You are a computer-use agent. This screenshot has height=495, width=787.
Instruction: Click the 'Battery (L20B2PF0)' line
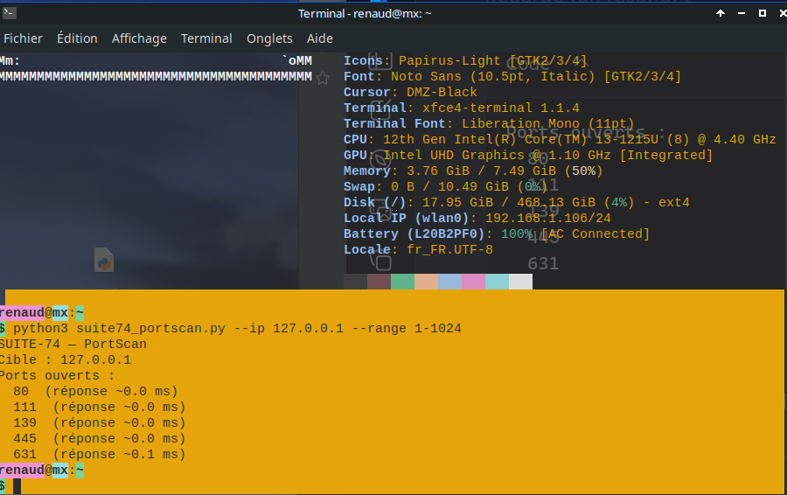click(497, 234)
